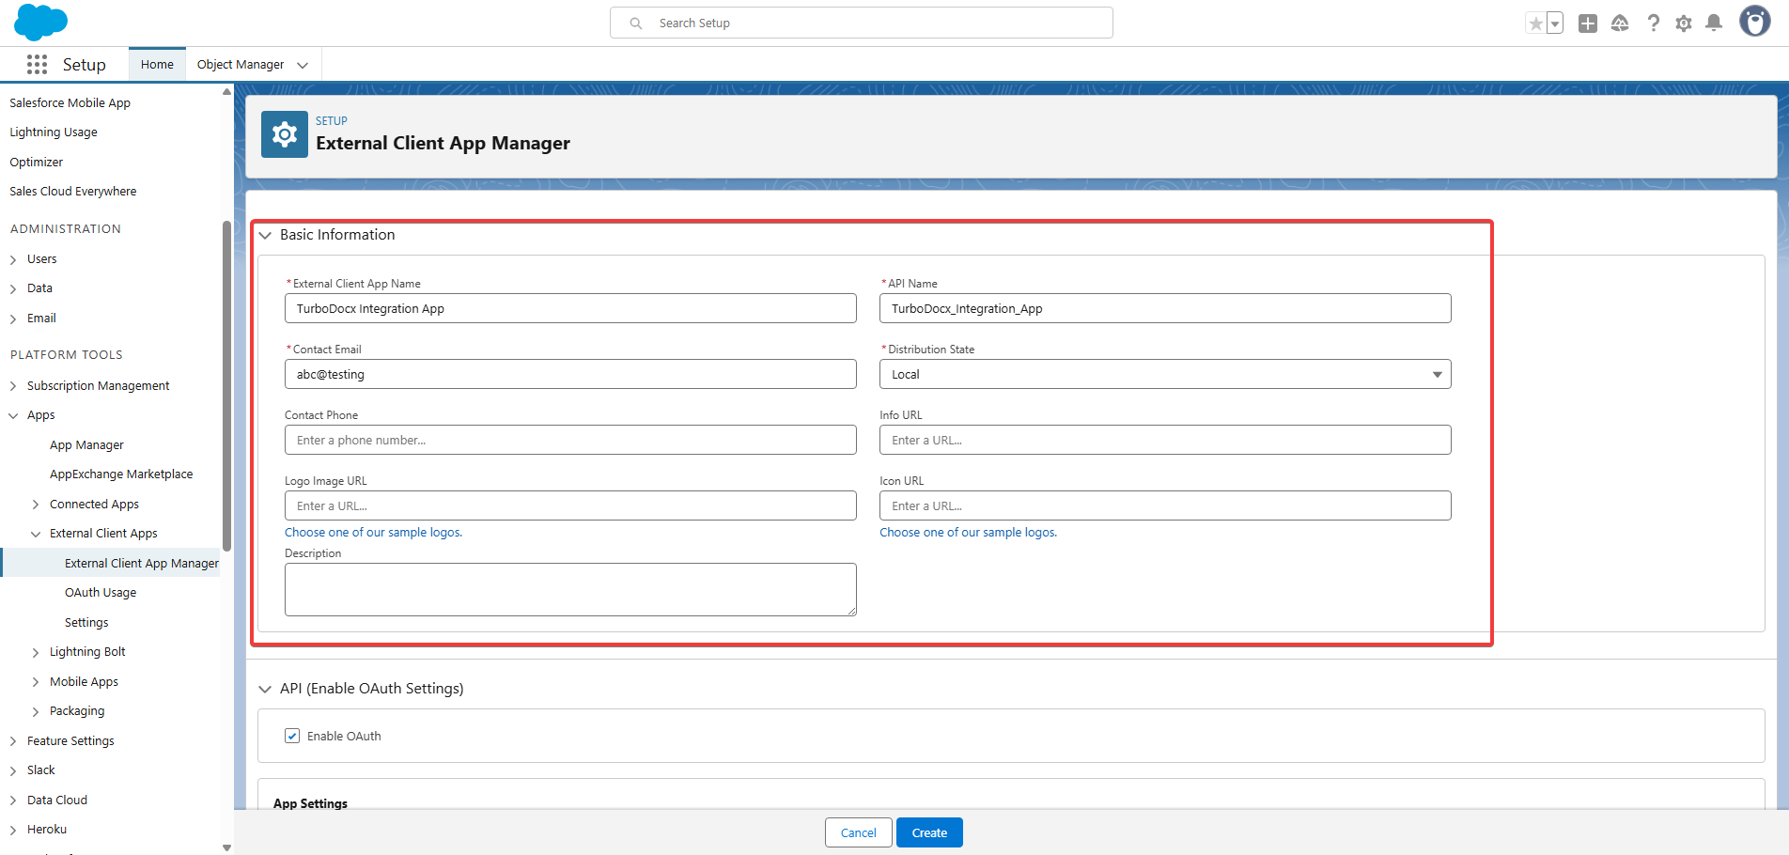Open the setup gear menu icon
The height and width of the screenshot is (855, 1789).
click(x=1684, y=23)
